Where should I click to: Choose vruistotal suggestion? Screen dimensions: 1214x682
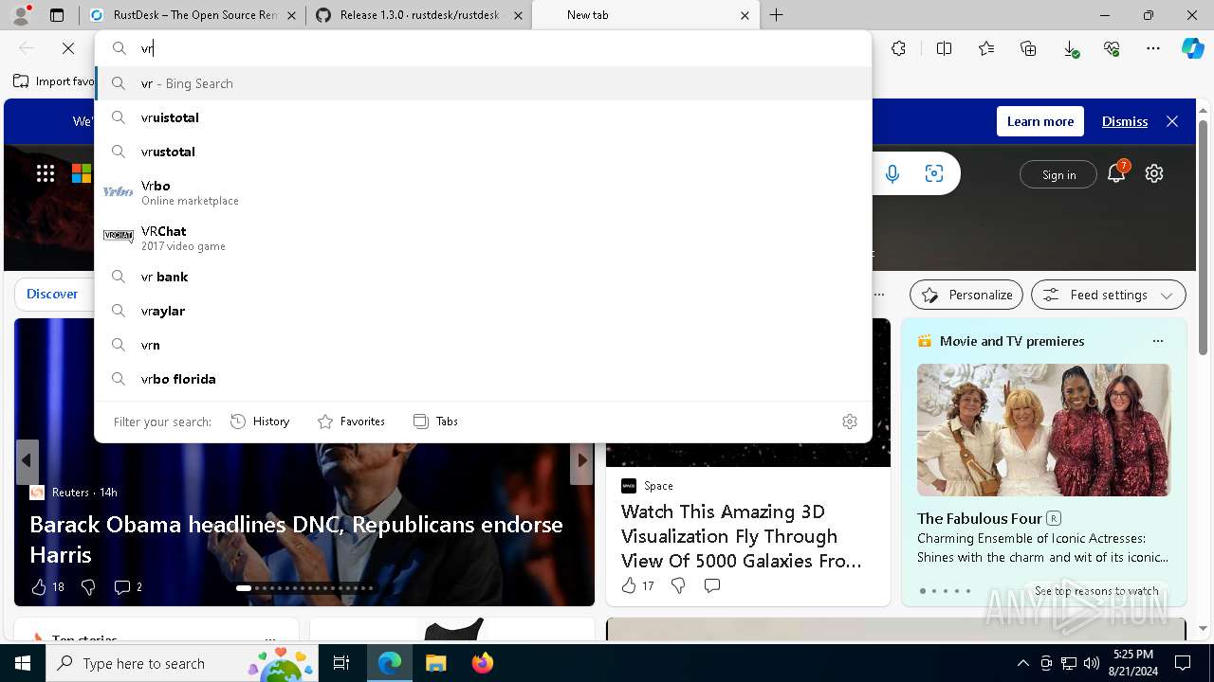[x=483, y=117]
